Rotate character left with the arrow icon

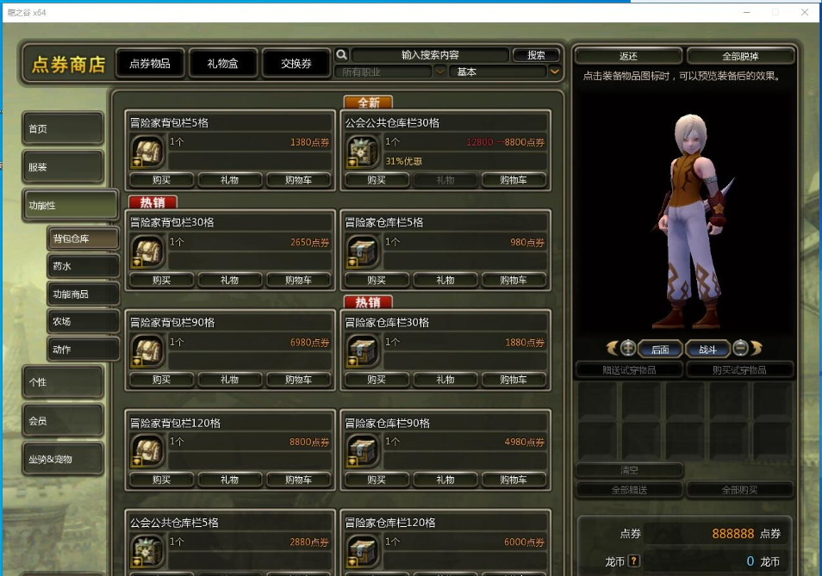point(612,349)
